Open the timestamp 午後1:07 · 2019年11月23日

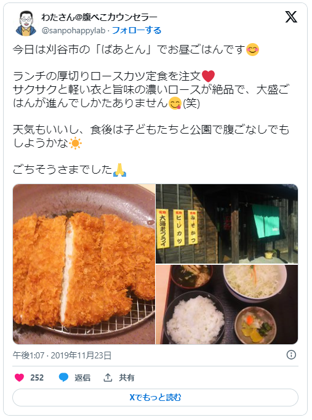pyautogui.click(x=62, y=355)
